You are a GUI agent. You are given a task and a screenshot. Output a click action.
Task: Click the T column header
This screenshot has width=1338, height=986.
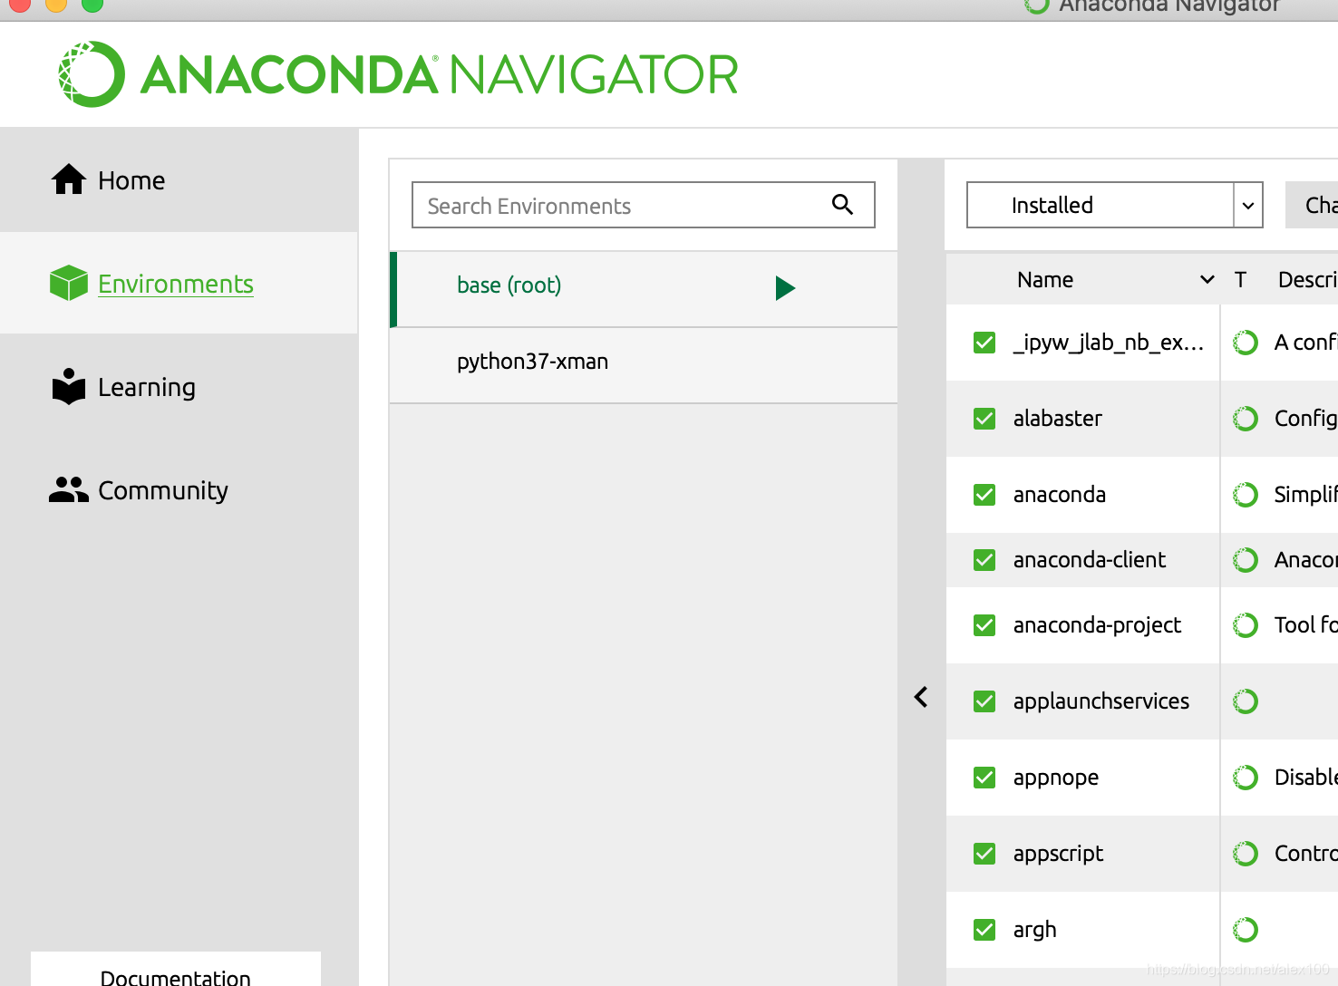(1240, 280)
